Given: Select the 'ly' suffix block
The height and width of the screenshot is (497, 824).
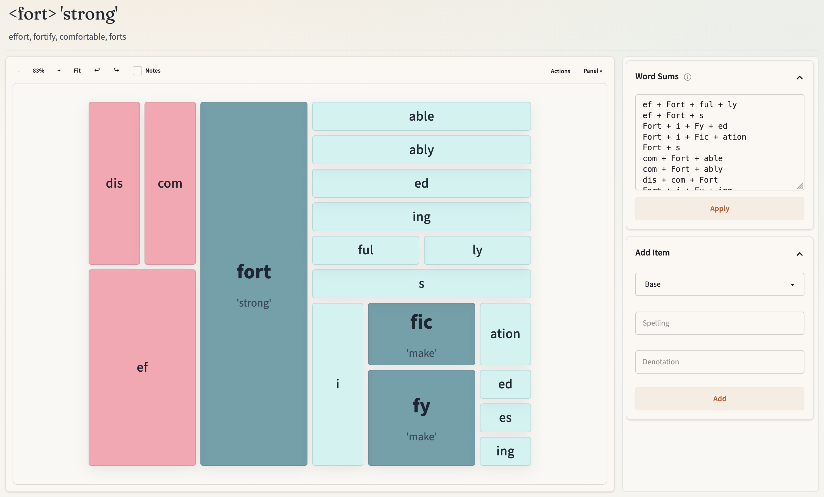Looking at the screenshot, I should click(477, 250).
